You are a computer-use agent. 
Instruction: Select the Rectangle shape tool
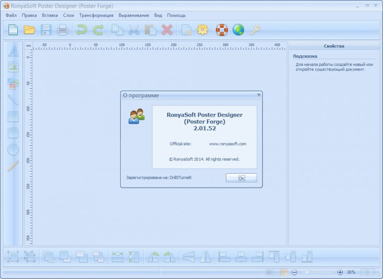coord(13,117)
